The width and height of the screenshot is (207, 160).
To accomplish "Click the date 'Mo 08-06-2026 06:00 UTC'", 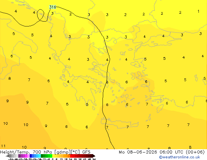I will 151,152.
